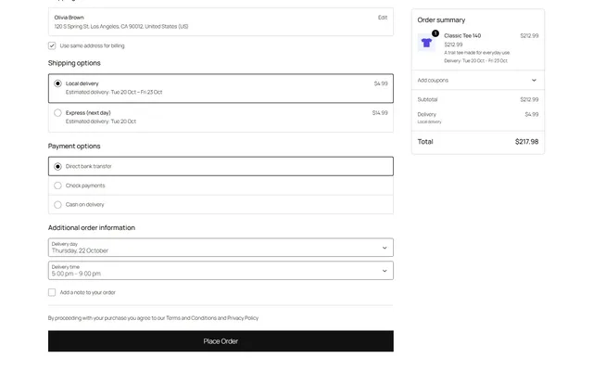The width and height of the screenshot is (593, 371).
Task: Click the Delivery $4.99 value in summary
Action: pyautogui.click(x=531, y=114)
